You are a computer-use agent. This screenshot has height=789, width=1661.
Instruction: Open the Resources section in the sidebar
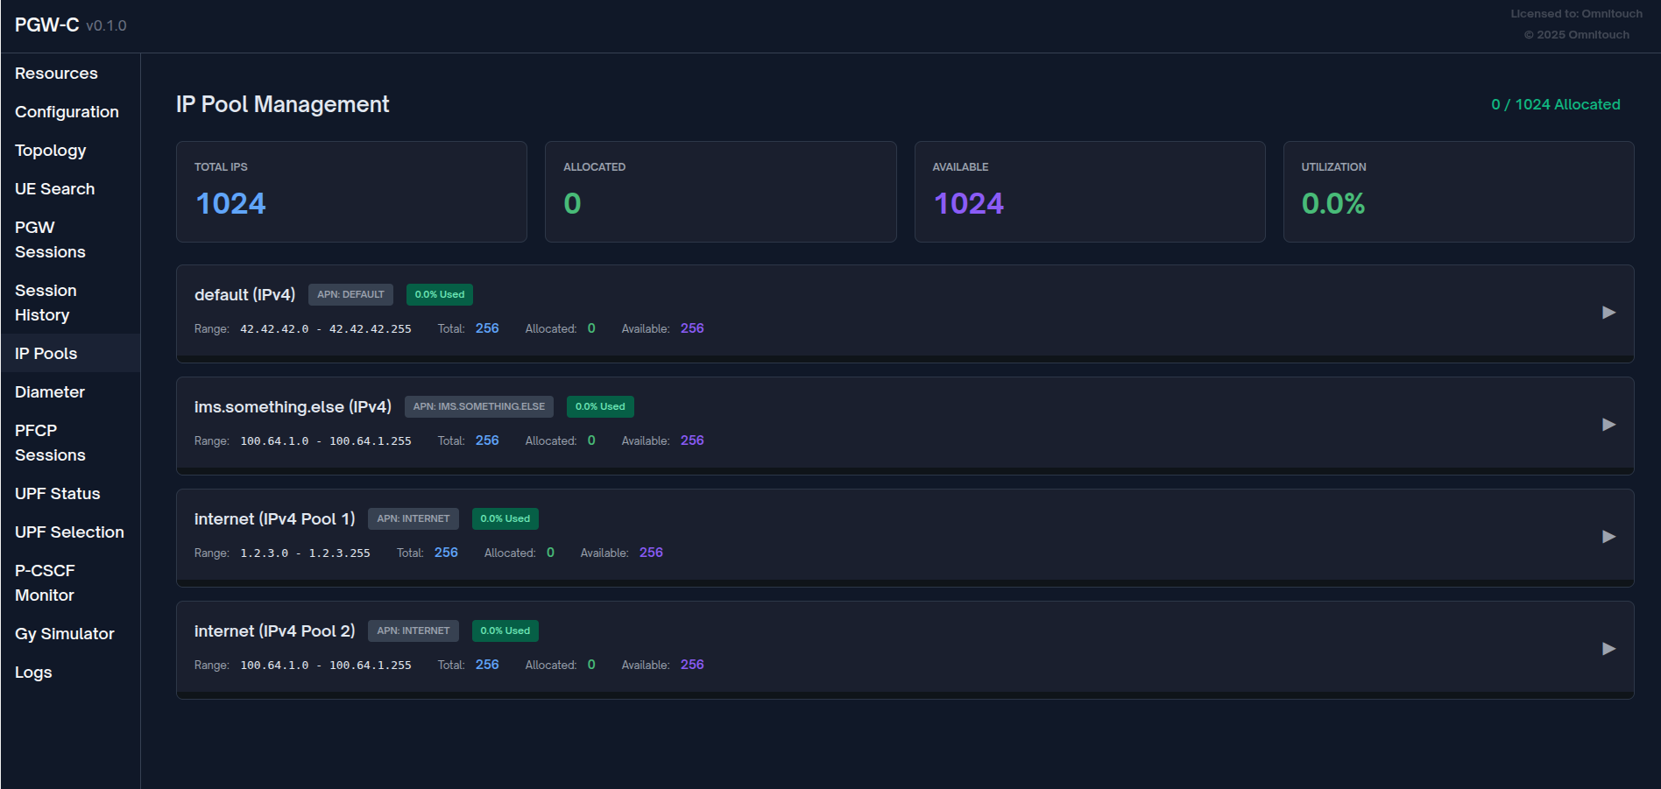click(x=55, y=73)
